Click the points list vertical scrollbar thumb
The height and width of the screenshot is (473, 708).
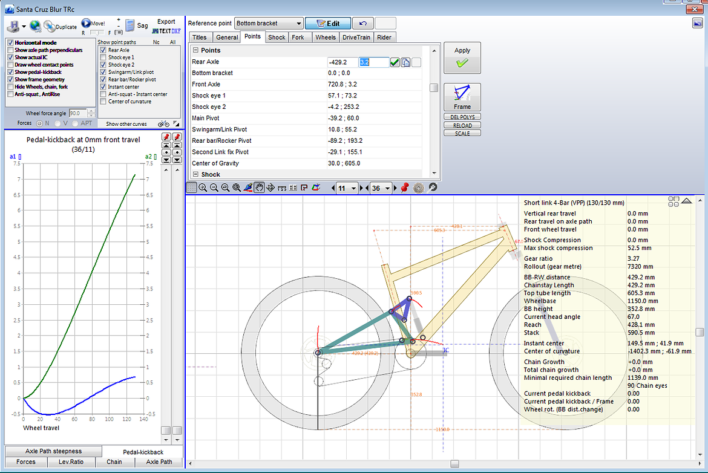click(434, 88)
